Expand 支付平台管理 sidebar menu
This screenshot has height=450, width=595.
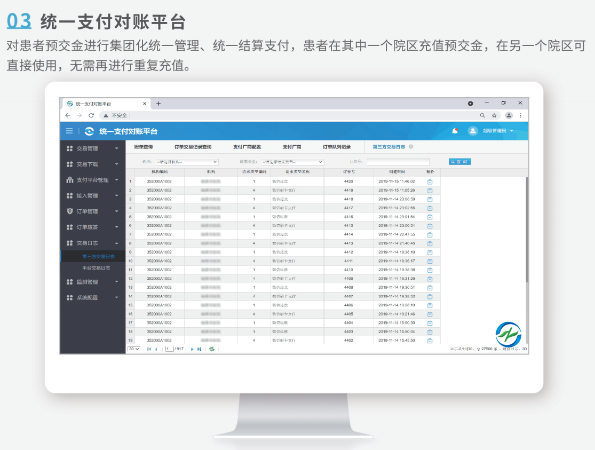click(93, 180)
